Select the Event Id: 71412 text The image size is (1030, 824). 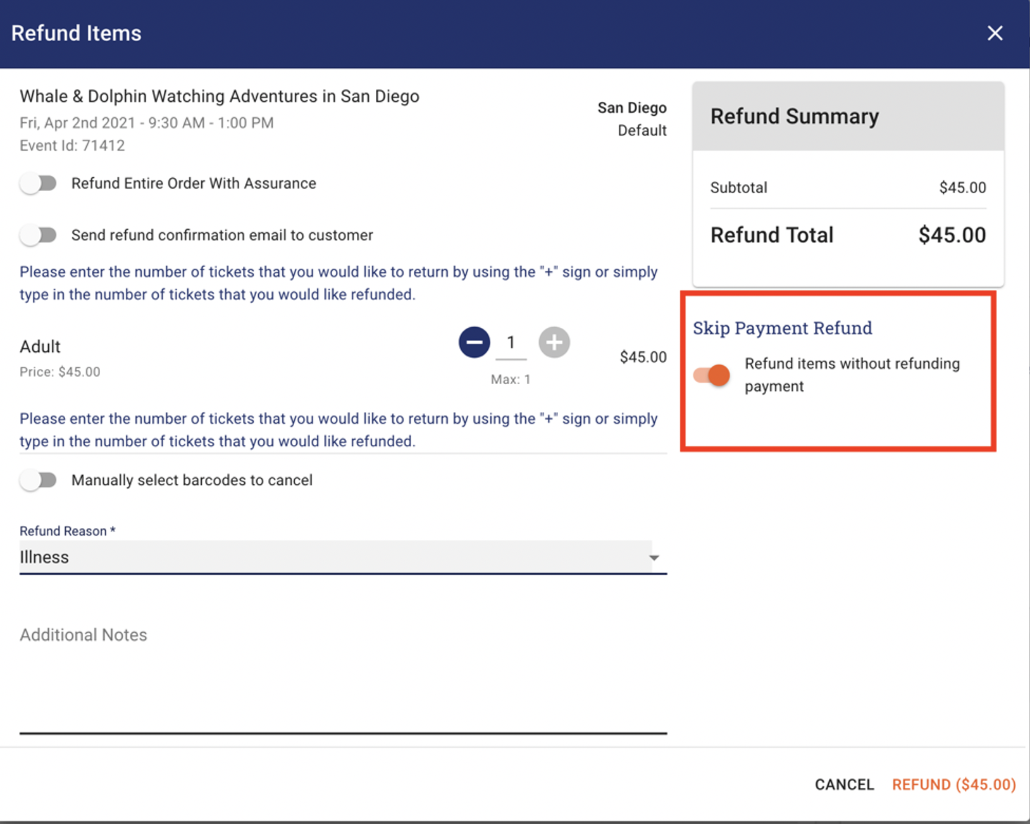tap(72, 146)
